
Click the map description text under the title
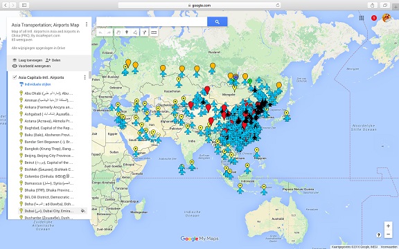coord(46,33)
